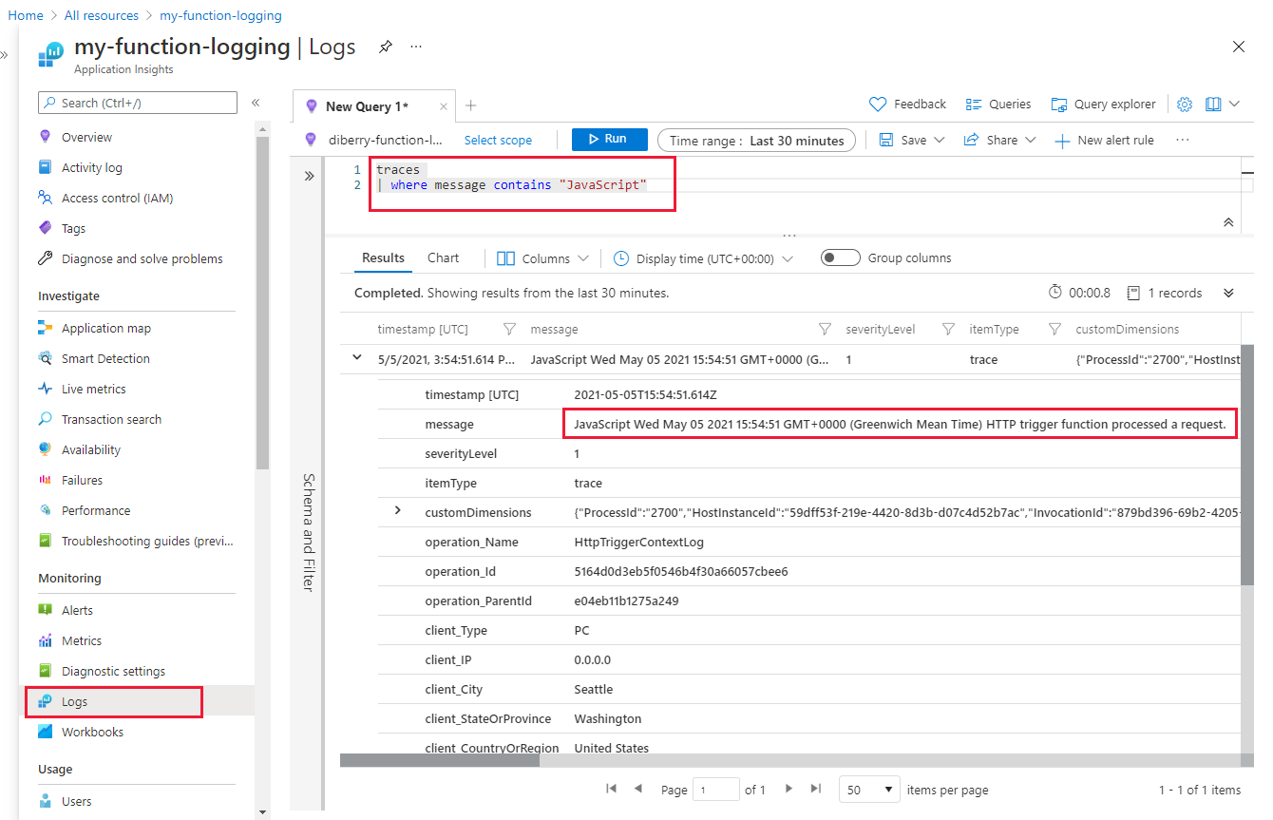1273x820 pixels.
Task: Click my-function-logging breadcrumb
Action: [x=220, y=15]
